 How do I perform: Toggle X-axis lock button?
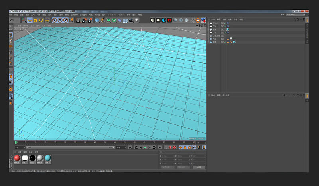(55, 20)
